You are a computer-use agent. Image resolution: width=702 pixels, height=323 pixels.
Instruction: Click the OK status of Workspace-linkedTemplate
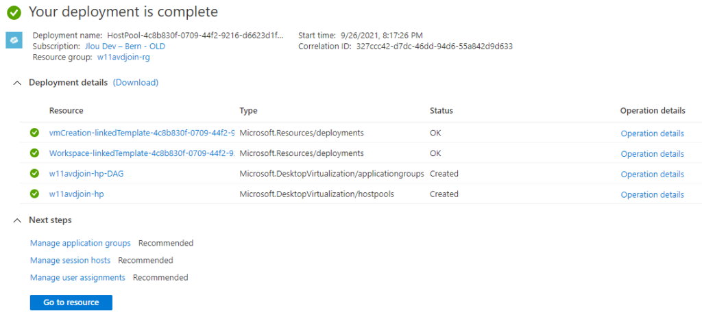point(435,153)
